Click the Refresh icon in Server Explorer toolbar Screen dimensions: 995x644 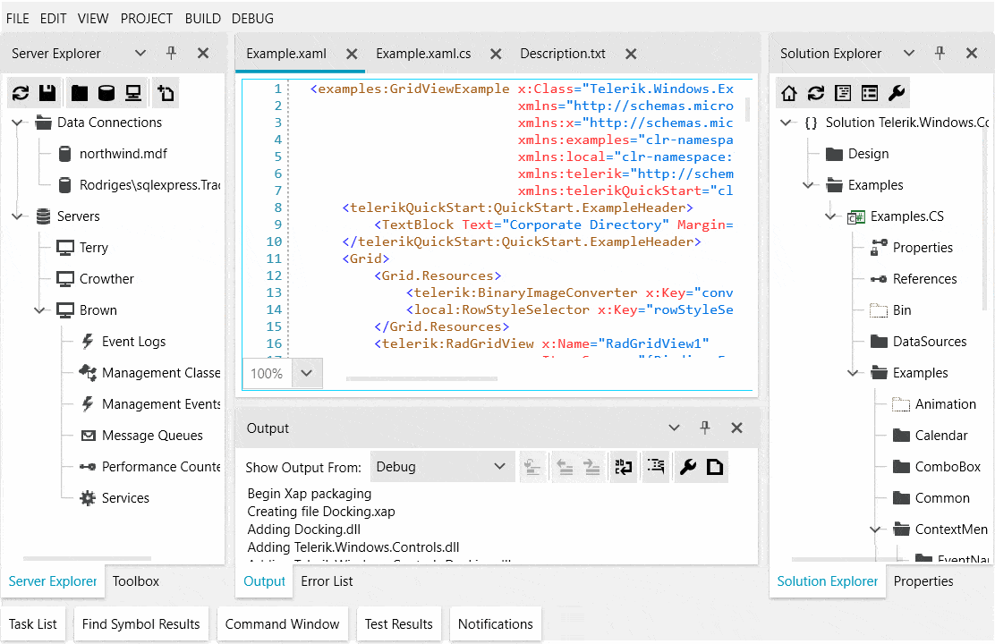click(x=21, y=93)
